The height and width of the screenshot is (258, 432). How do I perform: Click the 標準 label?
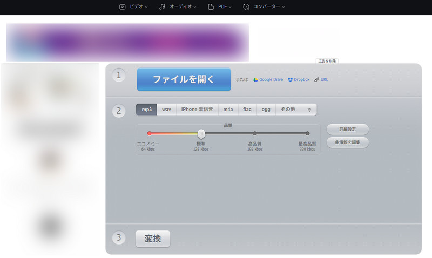[x=200, y=144]
